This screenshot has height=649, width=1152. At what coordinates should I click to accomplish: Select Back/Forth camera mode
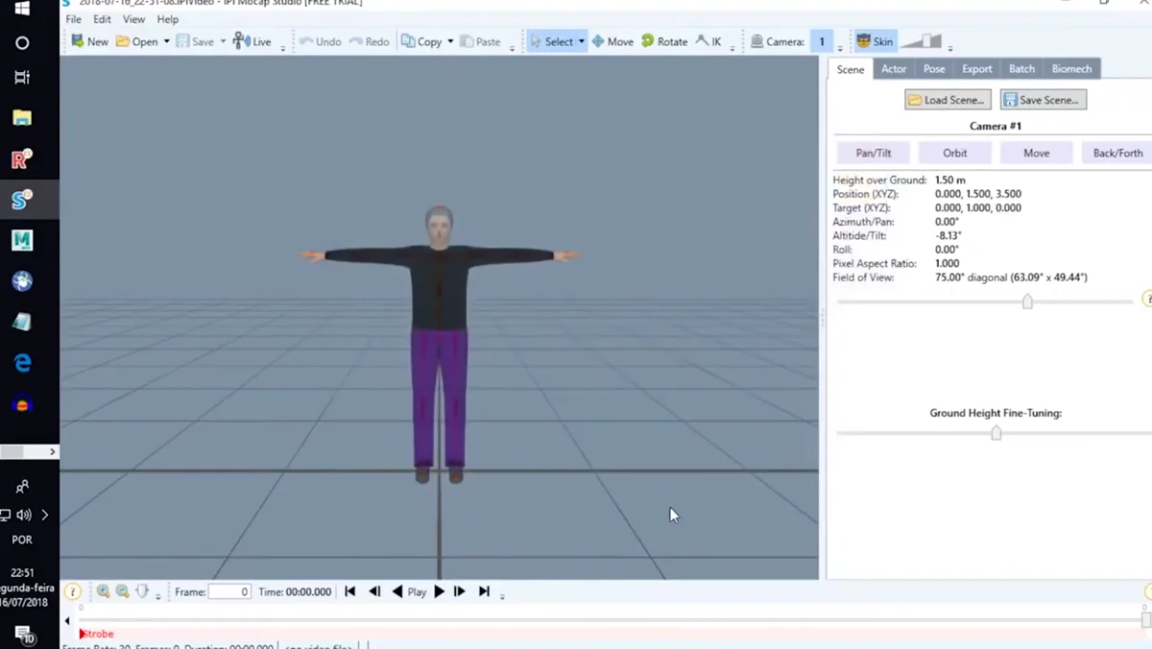[1117, 153]
